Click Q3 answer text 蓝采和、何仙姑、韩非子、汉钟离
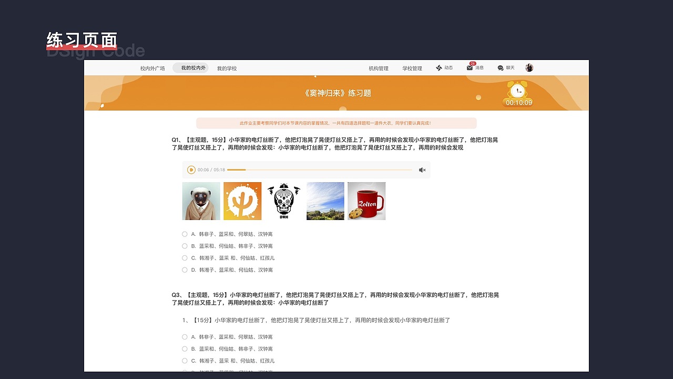 (236, 349)
